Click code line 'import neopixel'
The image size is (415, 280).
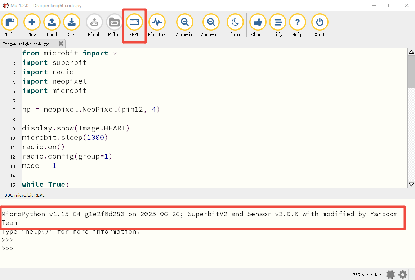(x=54, y=81)
